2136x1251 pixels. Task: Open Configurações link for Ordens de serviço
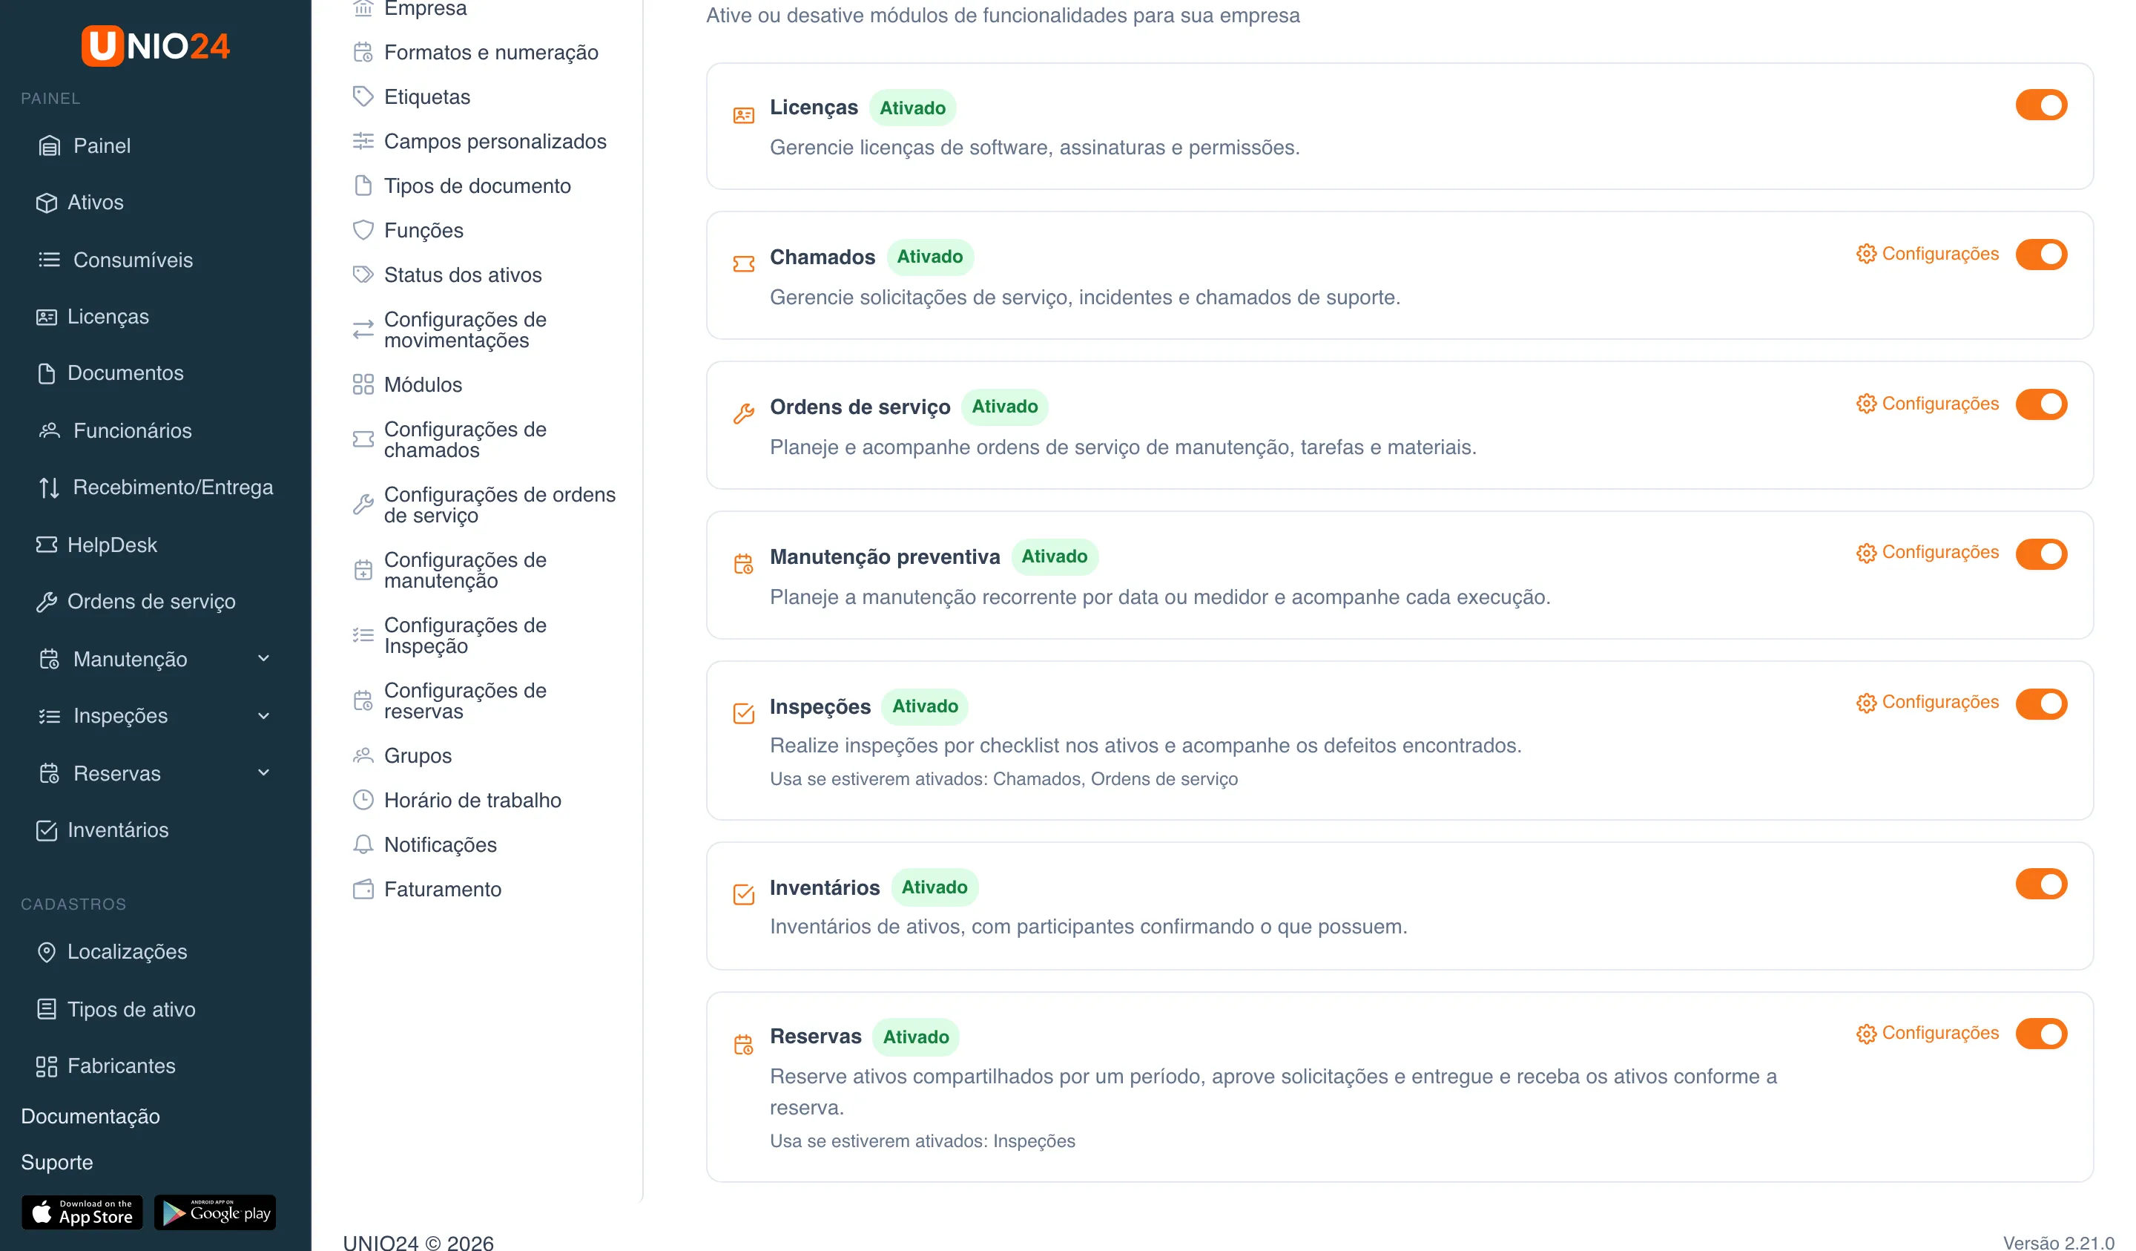tap(1927, 404)
